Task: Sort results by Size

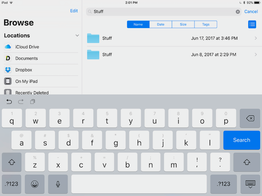Action: click(183, 25)
